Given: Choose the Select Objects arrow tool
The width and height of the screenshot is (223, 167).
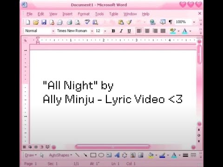Looking at the screenshot, I should pyautogui.click(x=42, y=155).
